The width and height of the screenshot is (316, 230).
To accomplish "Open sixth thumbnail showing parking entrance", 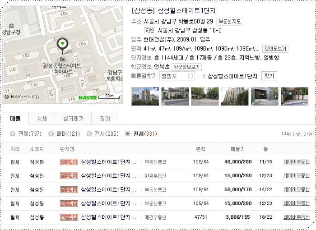I will [294, 96].
